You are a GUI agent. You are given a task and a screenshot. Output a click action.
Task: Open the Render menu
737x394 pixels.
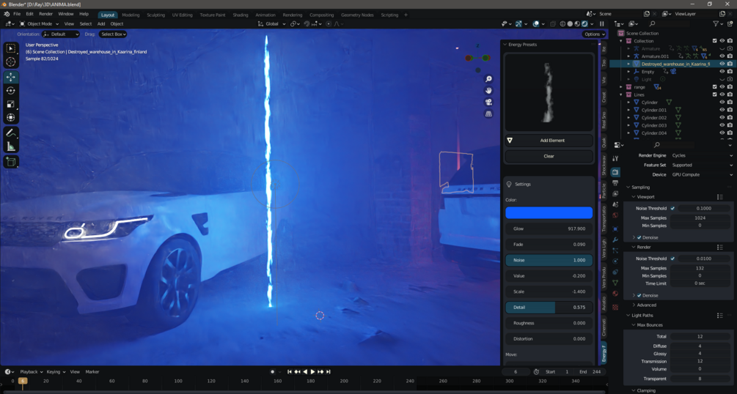coord(45,14)
